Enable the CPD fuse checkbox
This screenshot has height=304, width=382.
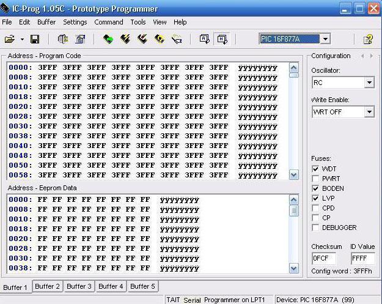315,208
